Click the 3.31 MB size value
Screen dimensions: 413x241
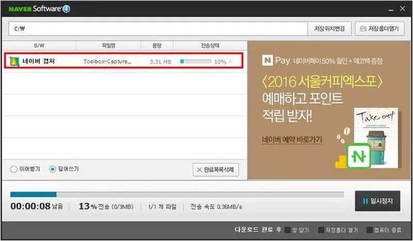point(160,62)
